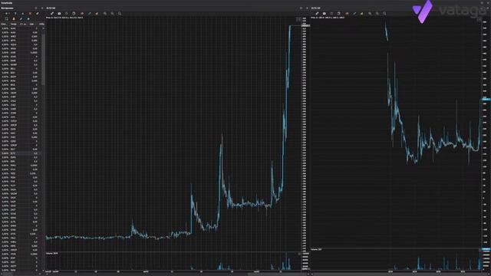Take a snapshot with left chart camera icon
Viewport: 491px width, 276px height.
point(59,14)
